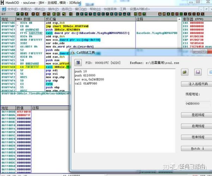This screenshot has width=212, height=176.
Task: Click the 数值 column header in dump
Action: pyautogui.click(x=24, y=108)
